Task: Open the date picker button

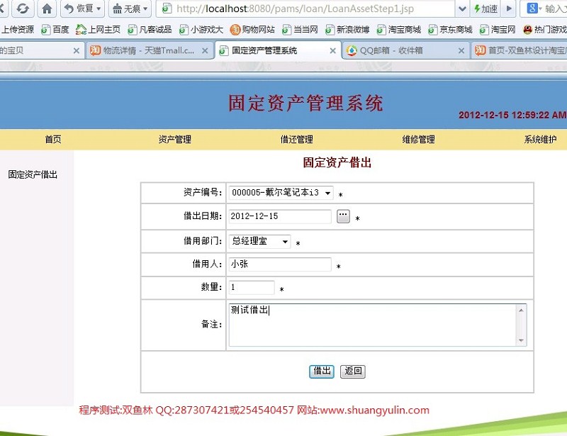Action: click(343, 216)
